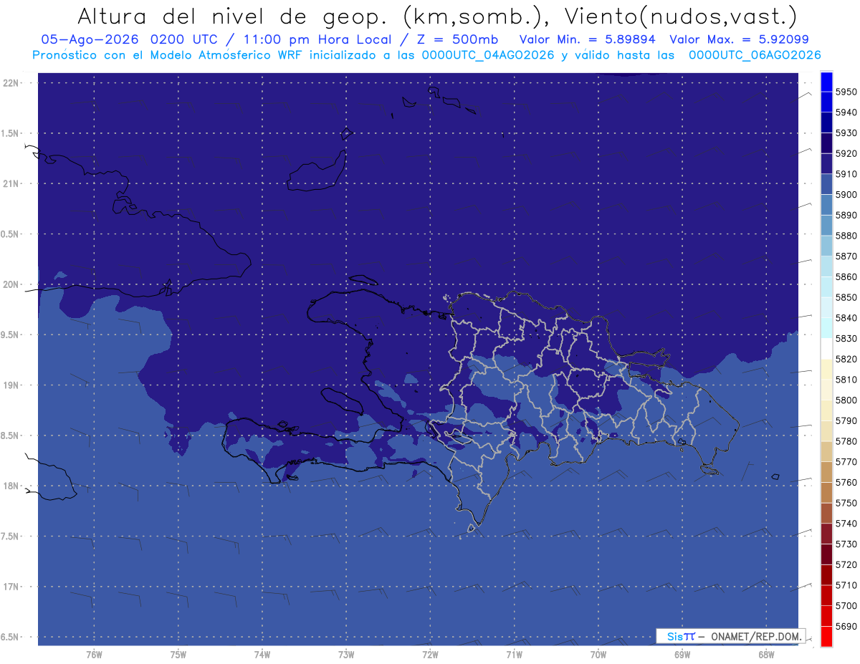
Task: Click the 7.5N latitude label
Action: (x=11, y=536)
